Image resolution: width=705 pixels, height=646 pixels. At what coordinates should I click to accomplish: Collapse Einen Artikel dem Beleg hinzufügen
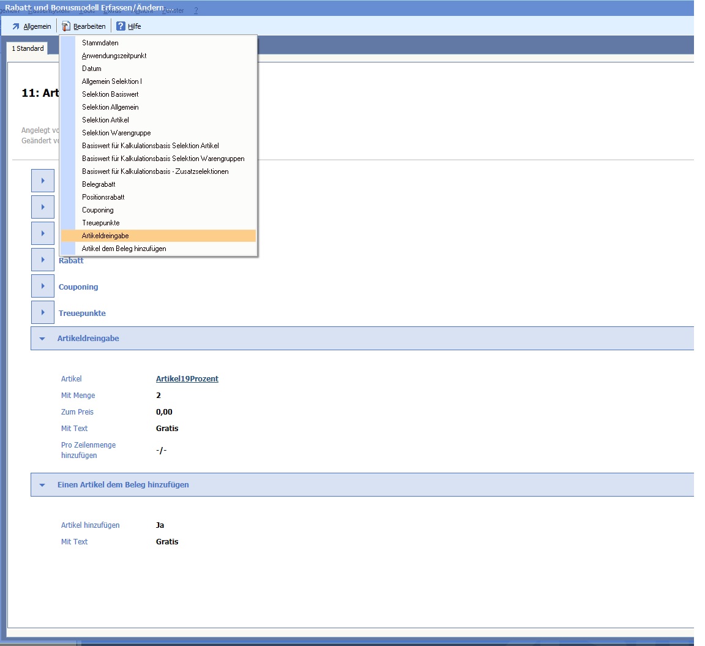point(42,484)
